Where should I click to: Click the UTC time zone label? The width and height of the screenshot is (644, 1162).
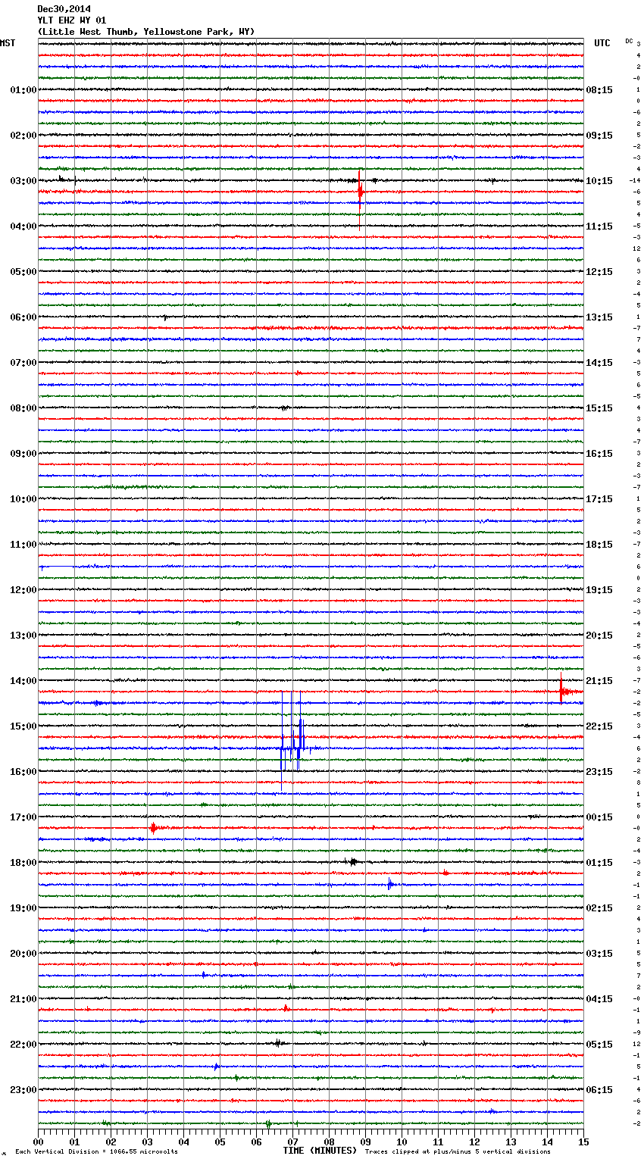[x=602, y=43]
